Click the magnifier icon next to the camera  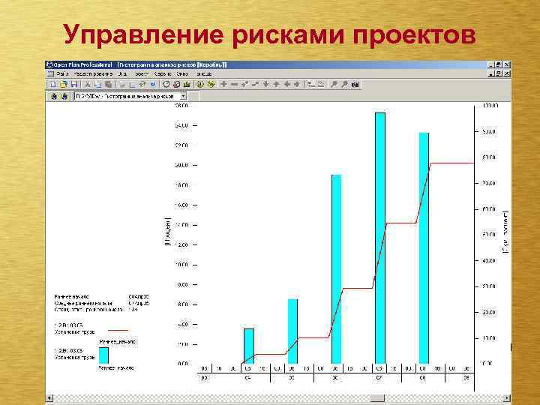pyautogui.click(x=344, y=84)
